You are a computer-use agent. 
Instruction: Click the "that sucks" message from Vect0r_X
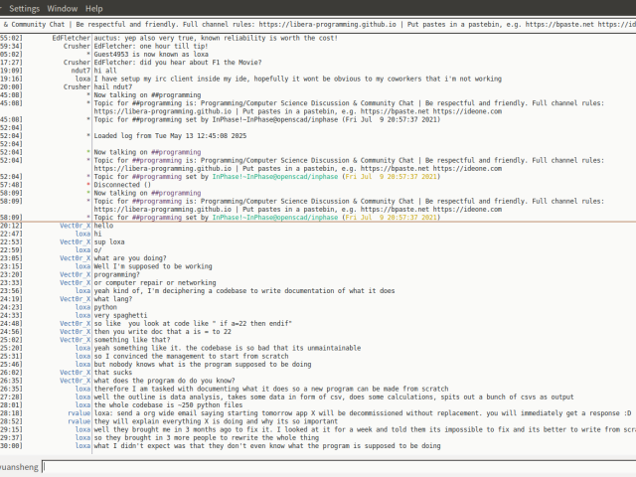click(x=115, y=371)
